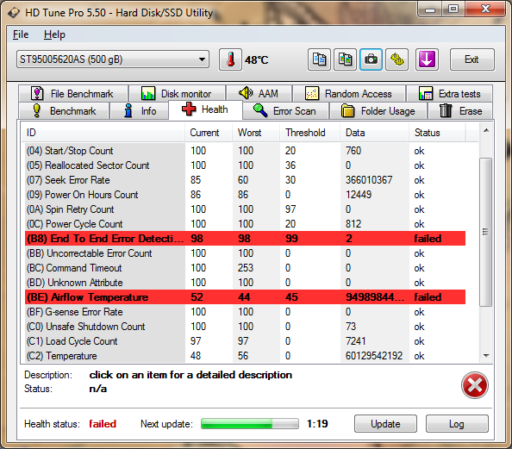Click the 48°C temperature reading
The height and width of the screenshot is (449, 512).
pos(257,60)
